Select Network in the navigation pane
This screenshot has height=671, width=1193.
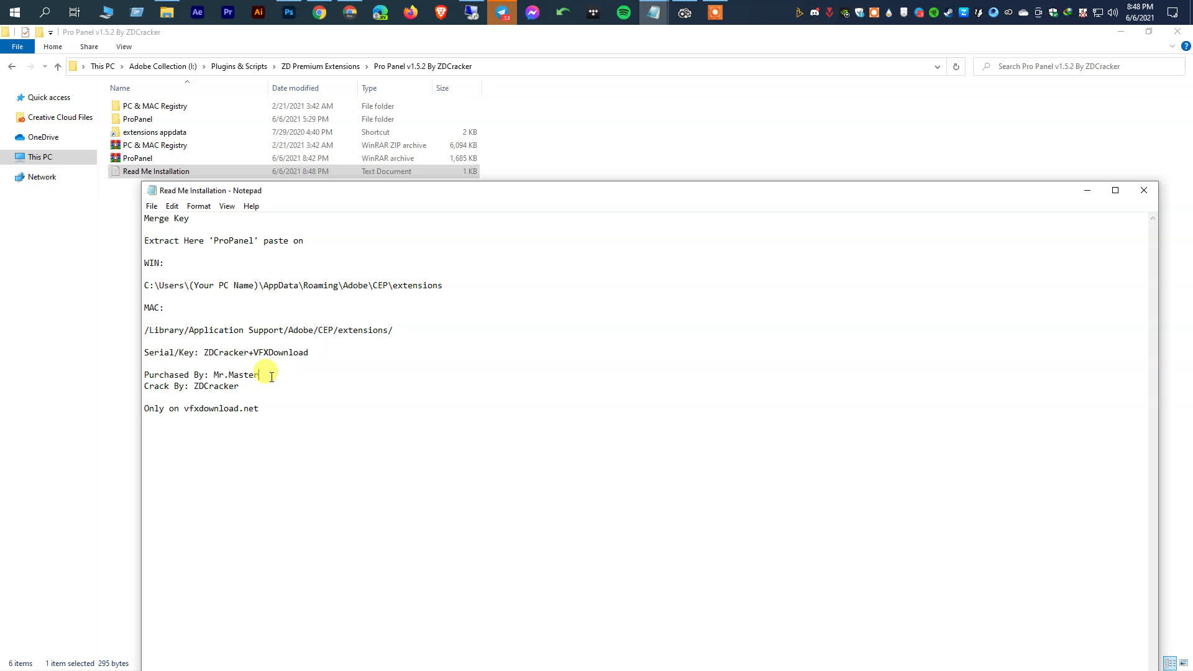(x=42, y=177)
